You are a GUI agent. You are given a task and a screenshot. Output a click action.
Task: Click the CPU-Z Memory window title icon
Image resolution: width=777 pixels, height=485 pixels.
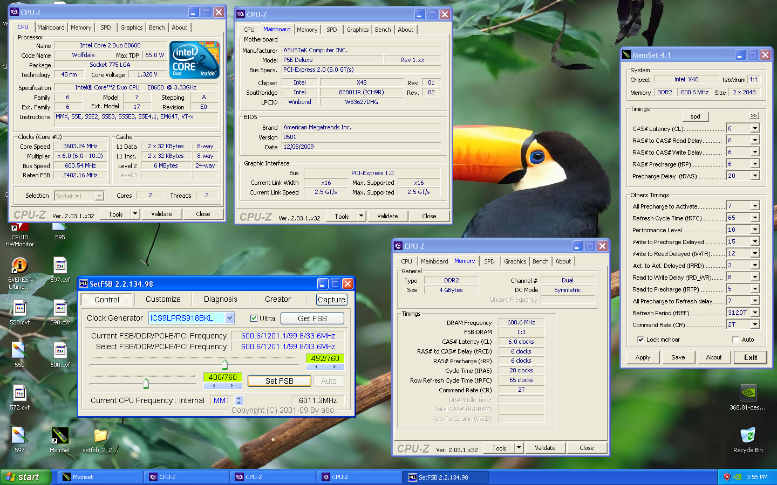(x=398, y=246)
